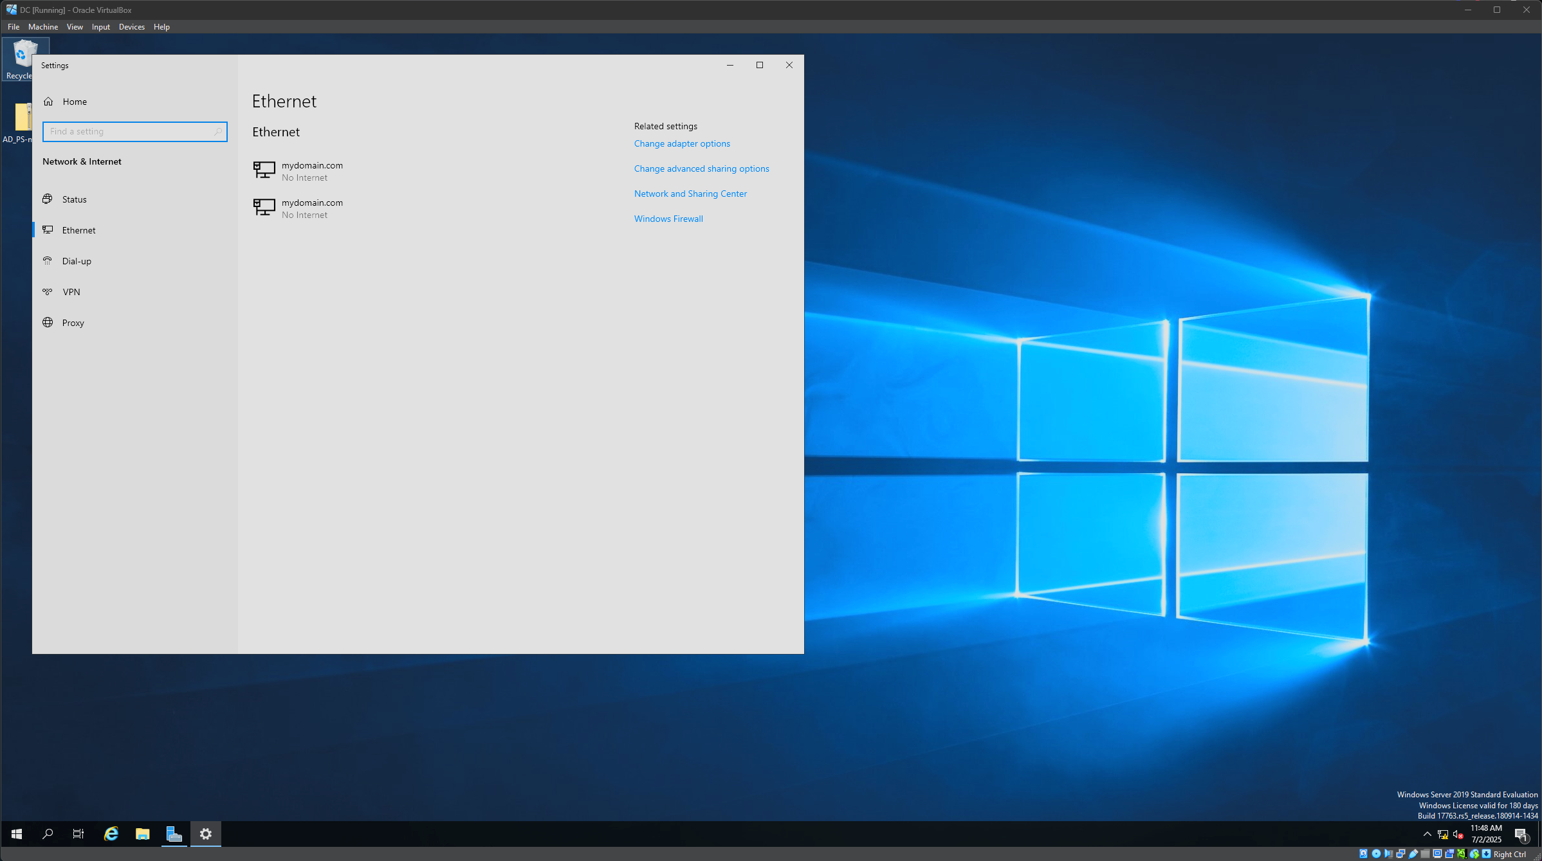Click the VirtualBox recording status icon
The height and width of the screenshot is (861, 1542).
[1449, 854]
